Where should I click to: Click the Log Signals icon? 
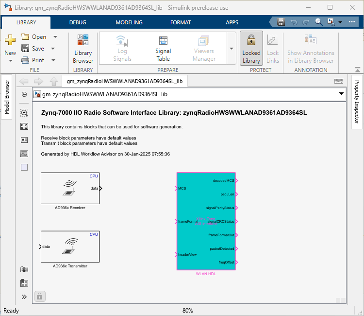click(122, 41)
